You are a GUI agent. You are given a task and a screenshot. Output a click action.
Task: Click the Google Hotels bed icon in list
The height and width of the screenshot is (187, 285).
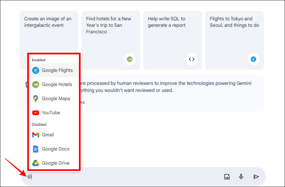(36, 85)
